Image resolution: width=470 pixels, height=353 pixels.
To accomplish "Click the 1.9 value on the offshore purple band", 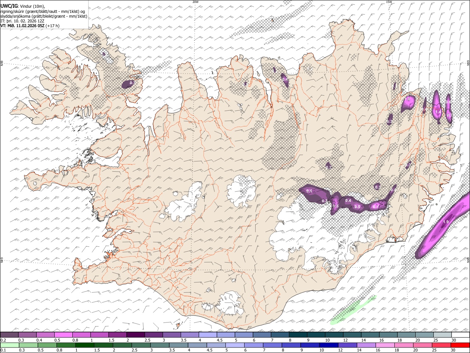I will (446, 222).
